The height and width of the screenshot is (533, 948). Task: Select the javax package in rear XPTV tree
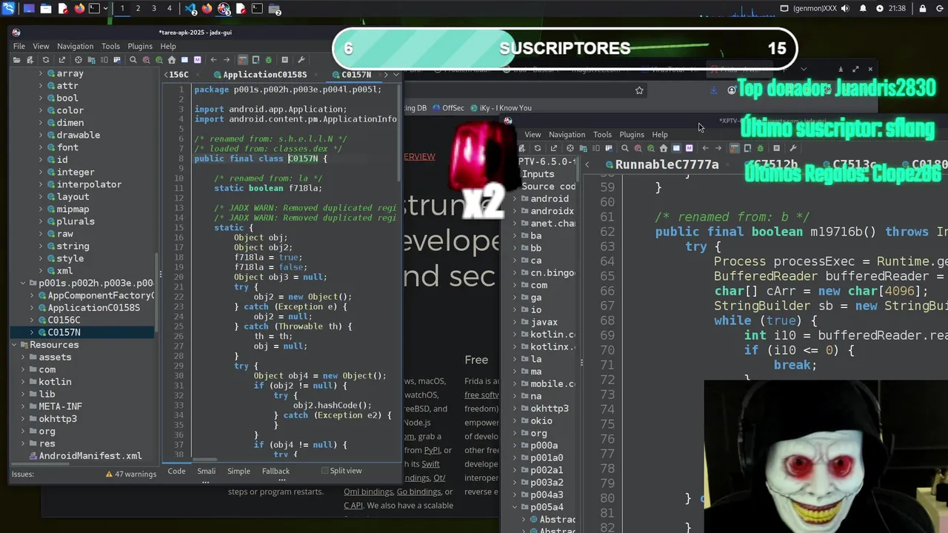(544, 322)
